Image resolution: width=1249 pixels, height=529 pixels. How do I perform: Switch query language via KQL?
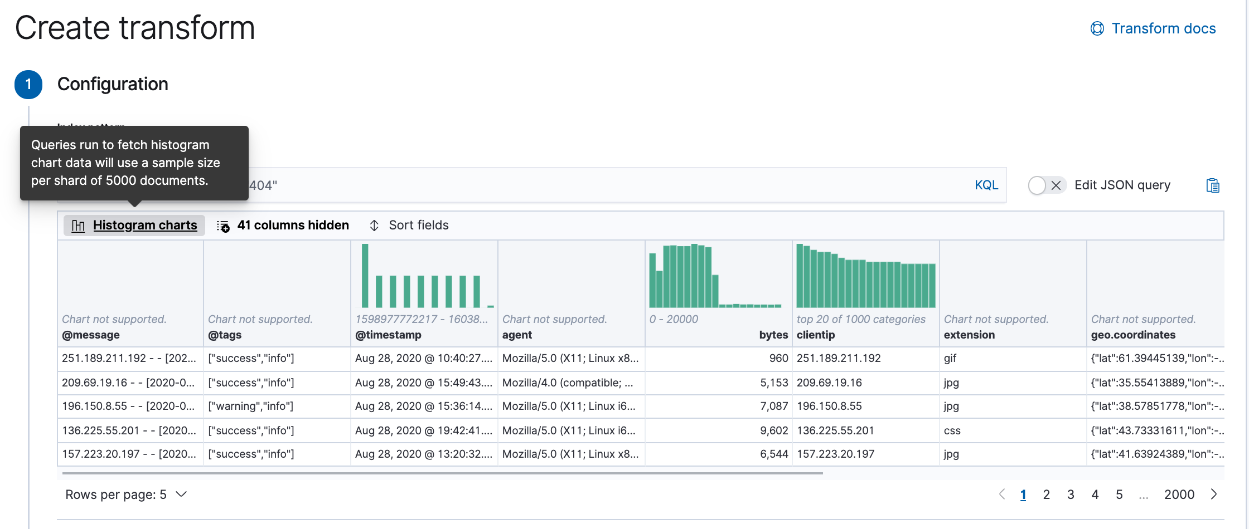[986, 185]
